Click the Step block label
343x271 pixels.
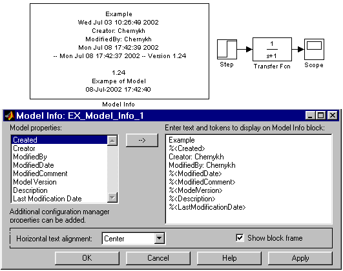[227, 65]
